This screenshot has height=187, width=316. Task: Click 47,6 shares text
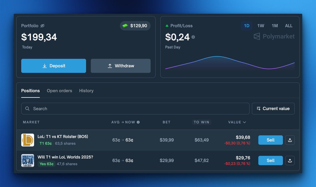point(67,164)
